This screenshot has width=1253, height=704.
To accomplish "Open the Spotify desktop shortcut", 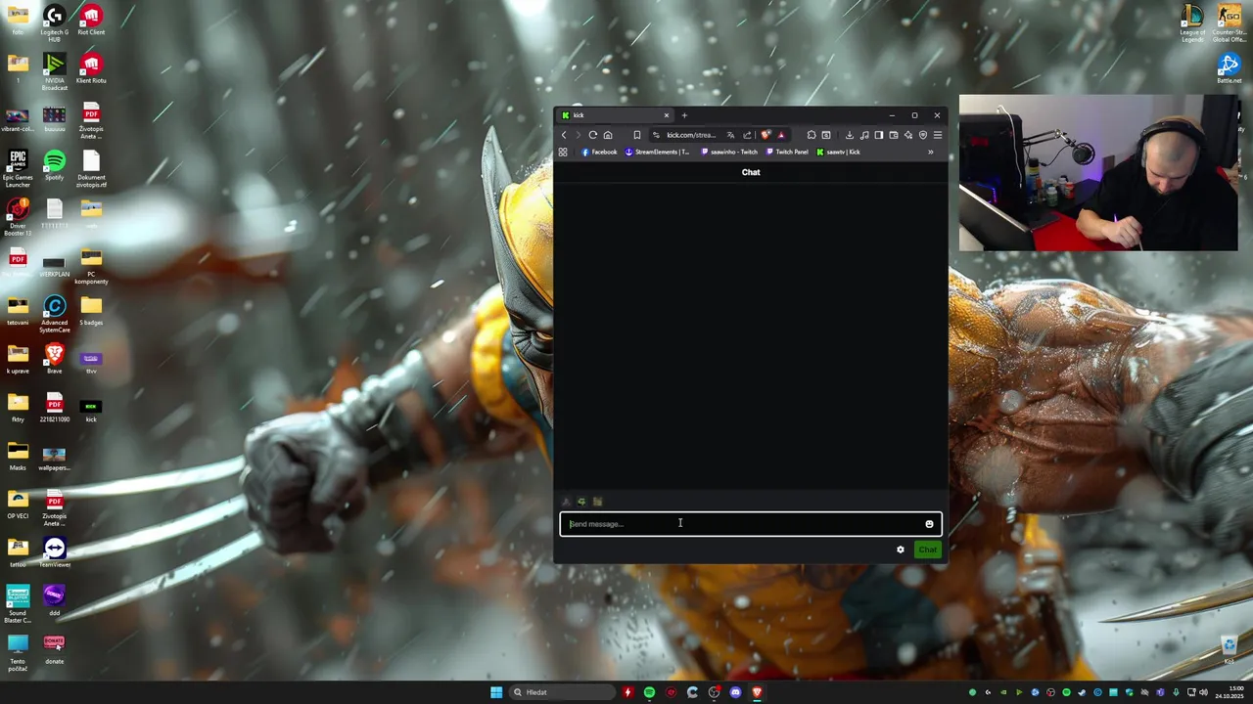I will click(54, 165).
